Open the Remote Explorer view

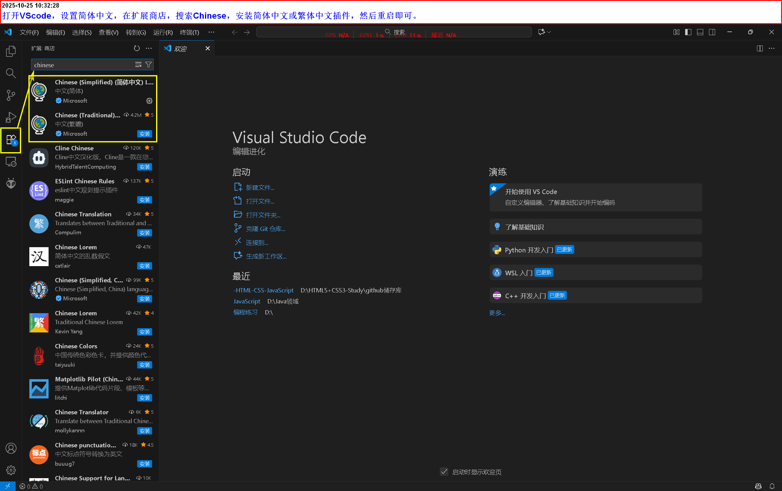click(x=11, y=162)
